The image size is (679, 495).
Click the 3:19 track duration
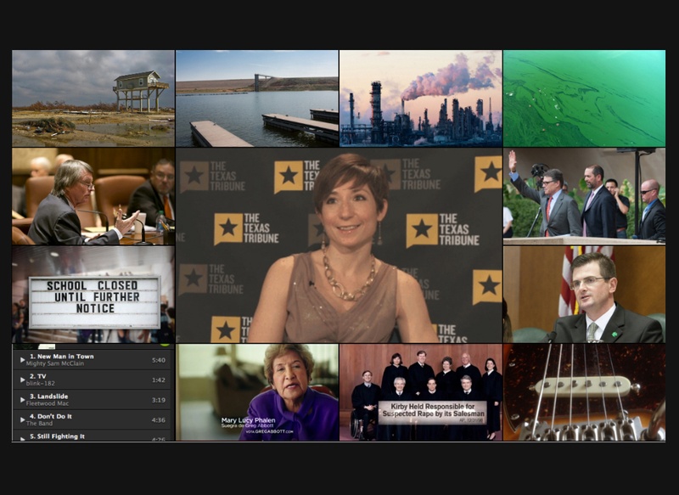159,400
